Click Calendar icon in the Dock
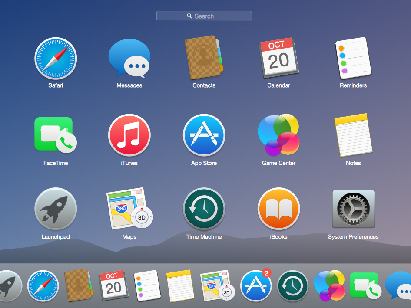 (113, 285)
